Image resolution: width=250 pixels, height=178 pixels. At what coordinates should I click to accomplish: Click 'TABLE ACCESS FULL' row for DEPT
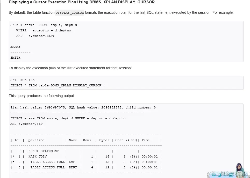click(47, 167)
